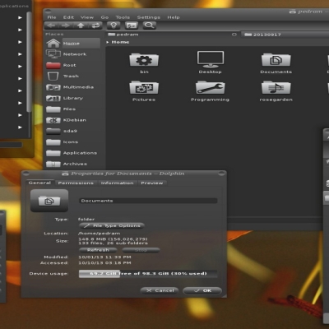Open the Edit menu
The image size is (329, 329).
click(68, 17)
